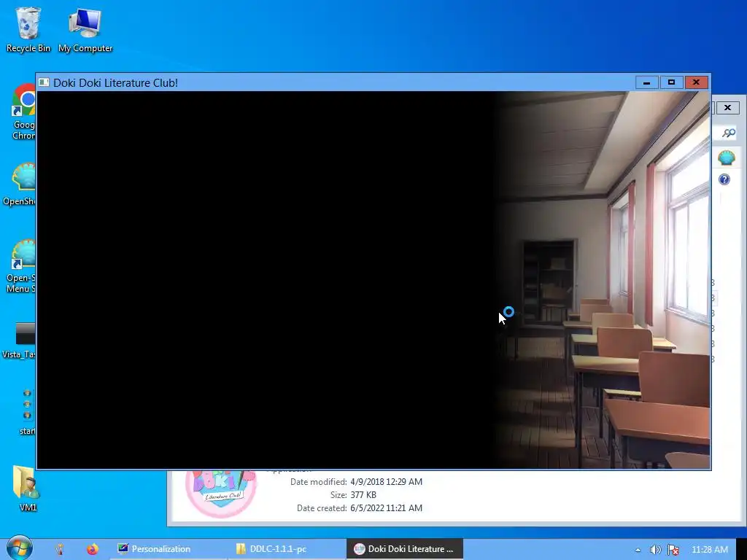
Task: Click the Size value 377 KB
Action: (363, 495)
